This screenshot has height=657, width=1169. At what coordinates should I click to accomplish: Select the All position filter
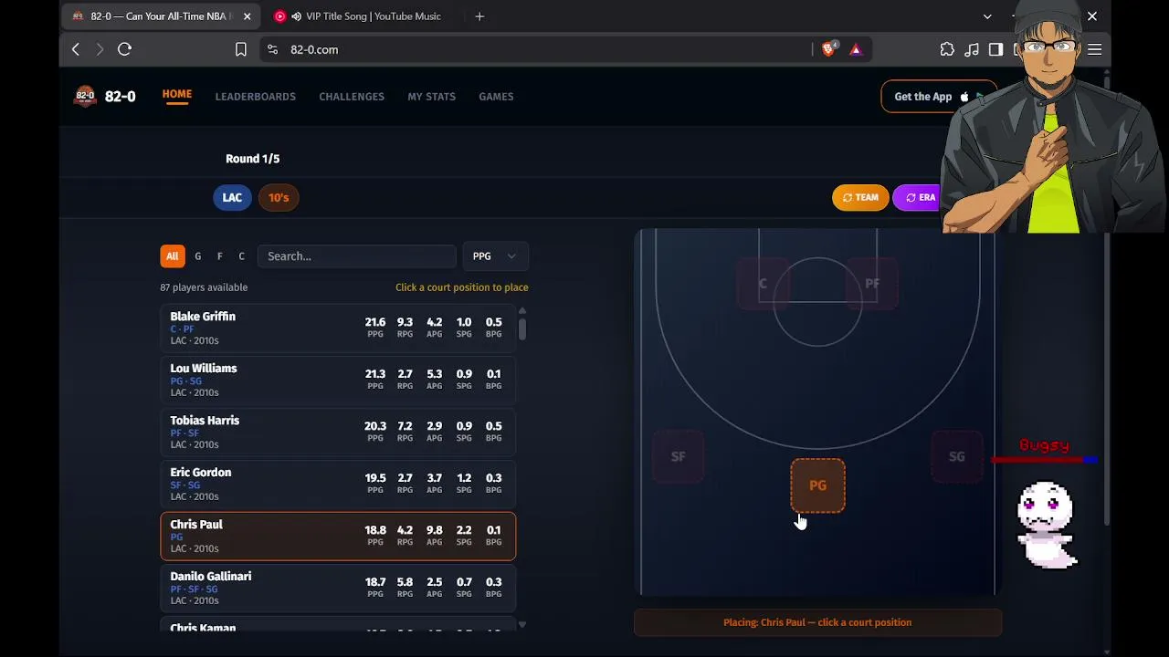(172, 256)
